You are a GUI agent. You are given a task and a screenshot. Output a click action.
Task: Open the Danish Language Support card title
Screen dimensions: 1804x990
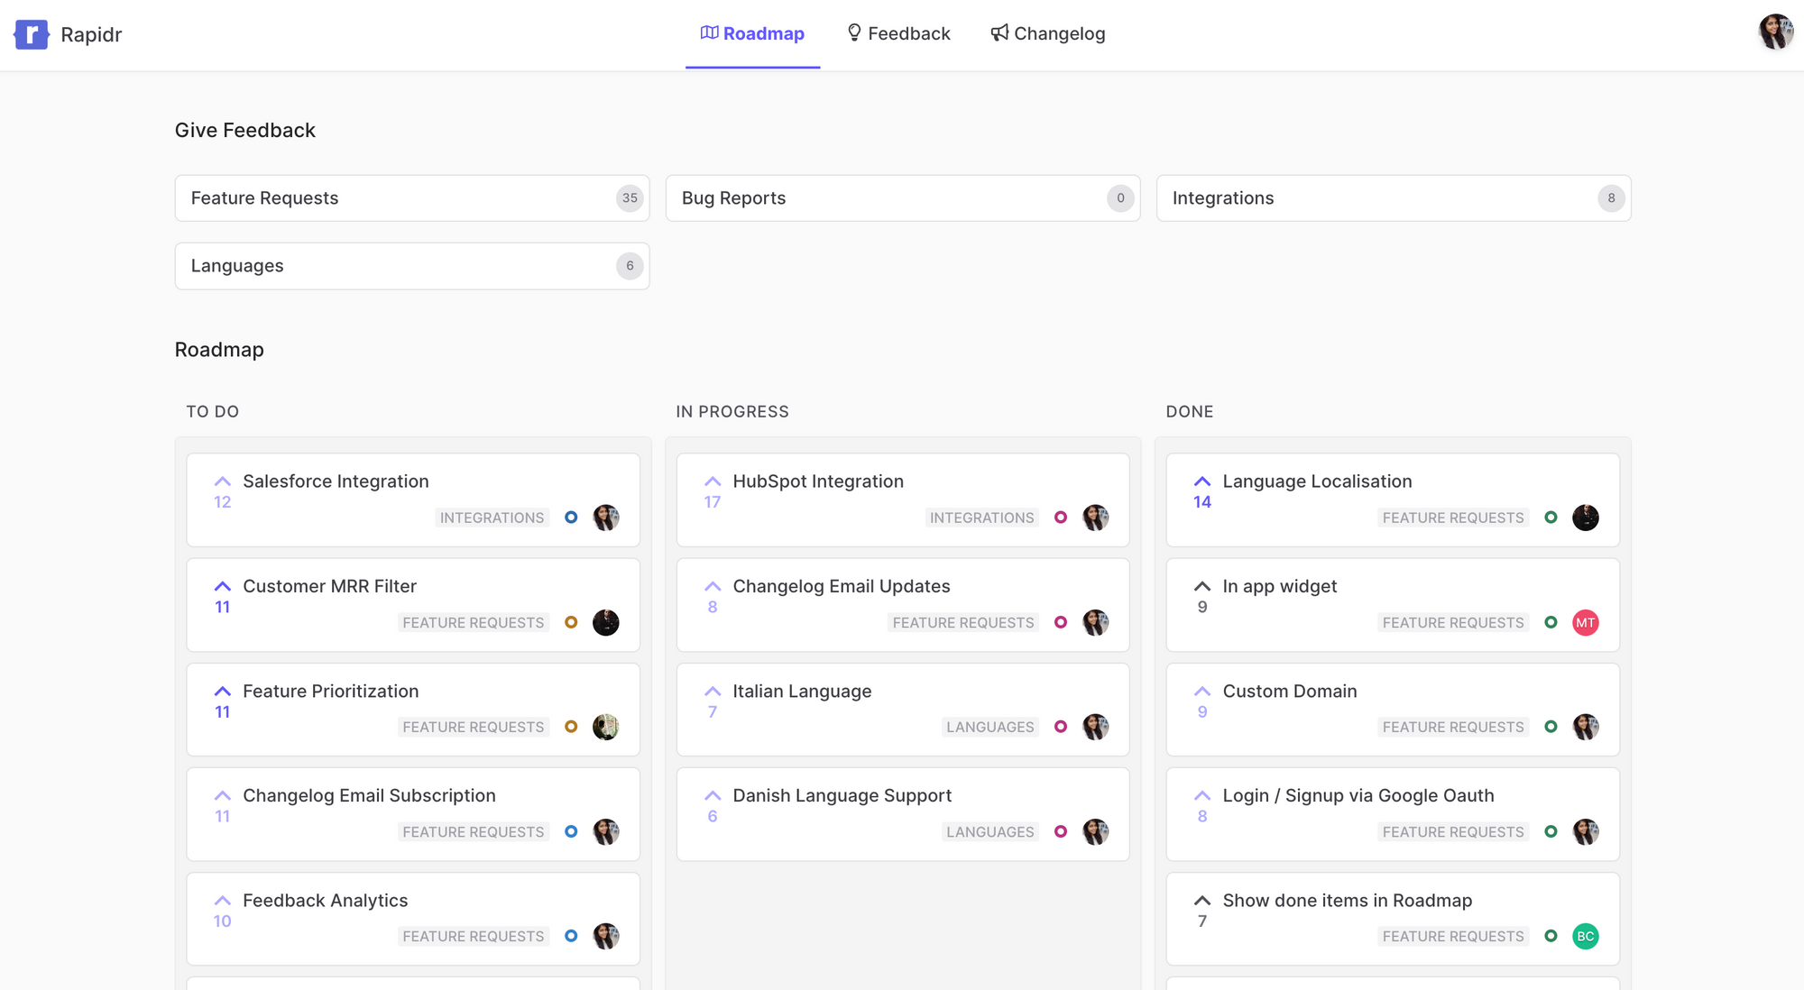(842, 796)
